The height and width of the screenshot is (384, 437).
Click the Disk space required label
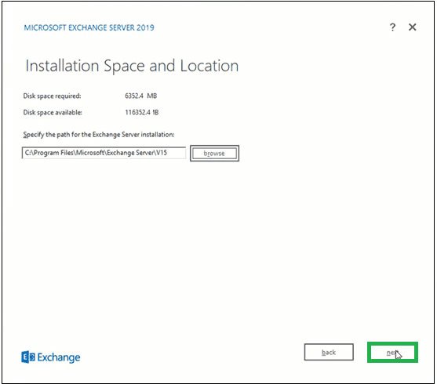tap(52, 96)
